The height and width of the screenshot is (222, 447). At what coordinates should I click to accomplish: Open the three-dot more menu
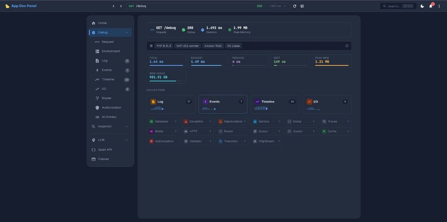440,6
